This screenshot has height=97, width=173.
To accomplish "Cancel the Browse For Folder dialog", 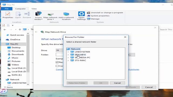I will coord(117,83).
